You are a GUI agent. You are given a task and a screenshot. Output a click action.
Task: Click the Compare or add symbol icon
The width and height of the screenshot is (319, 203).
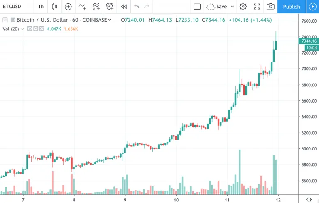click(x=68, y=7)
